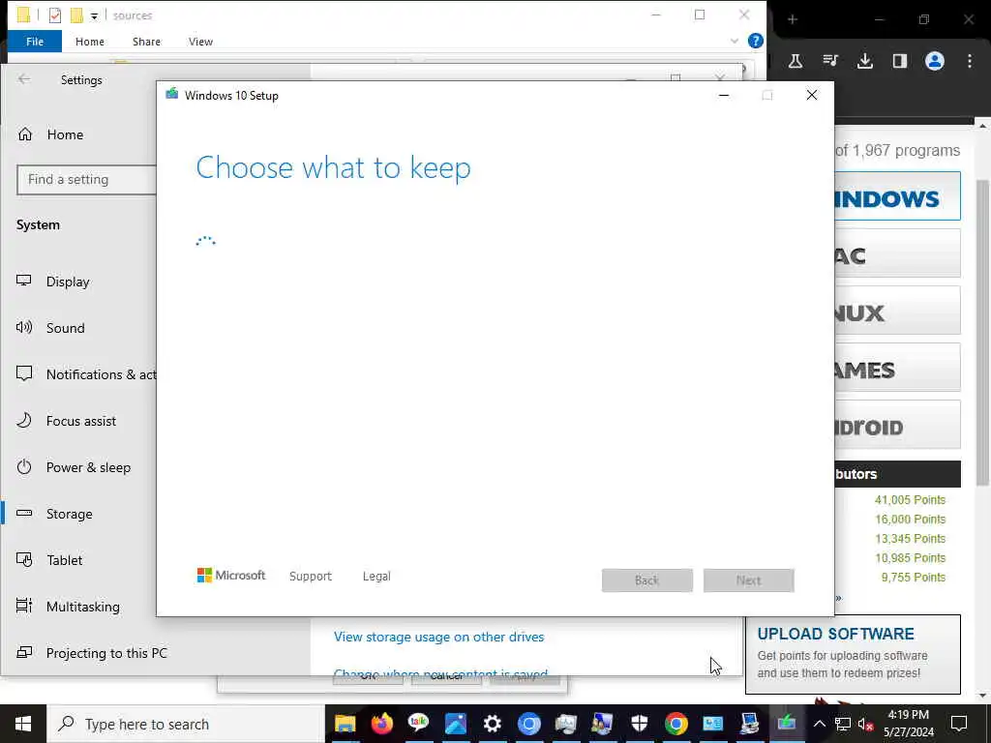Go to Home in Settings sidebar
The height and width of the screenshot is (743, 991).
[x=52, y=134]
